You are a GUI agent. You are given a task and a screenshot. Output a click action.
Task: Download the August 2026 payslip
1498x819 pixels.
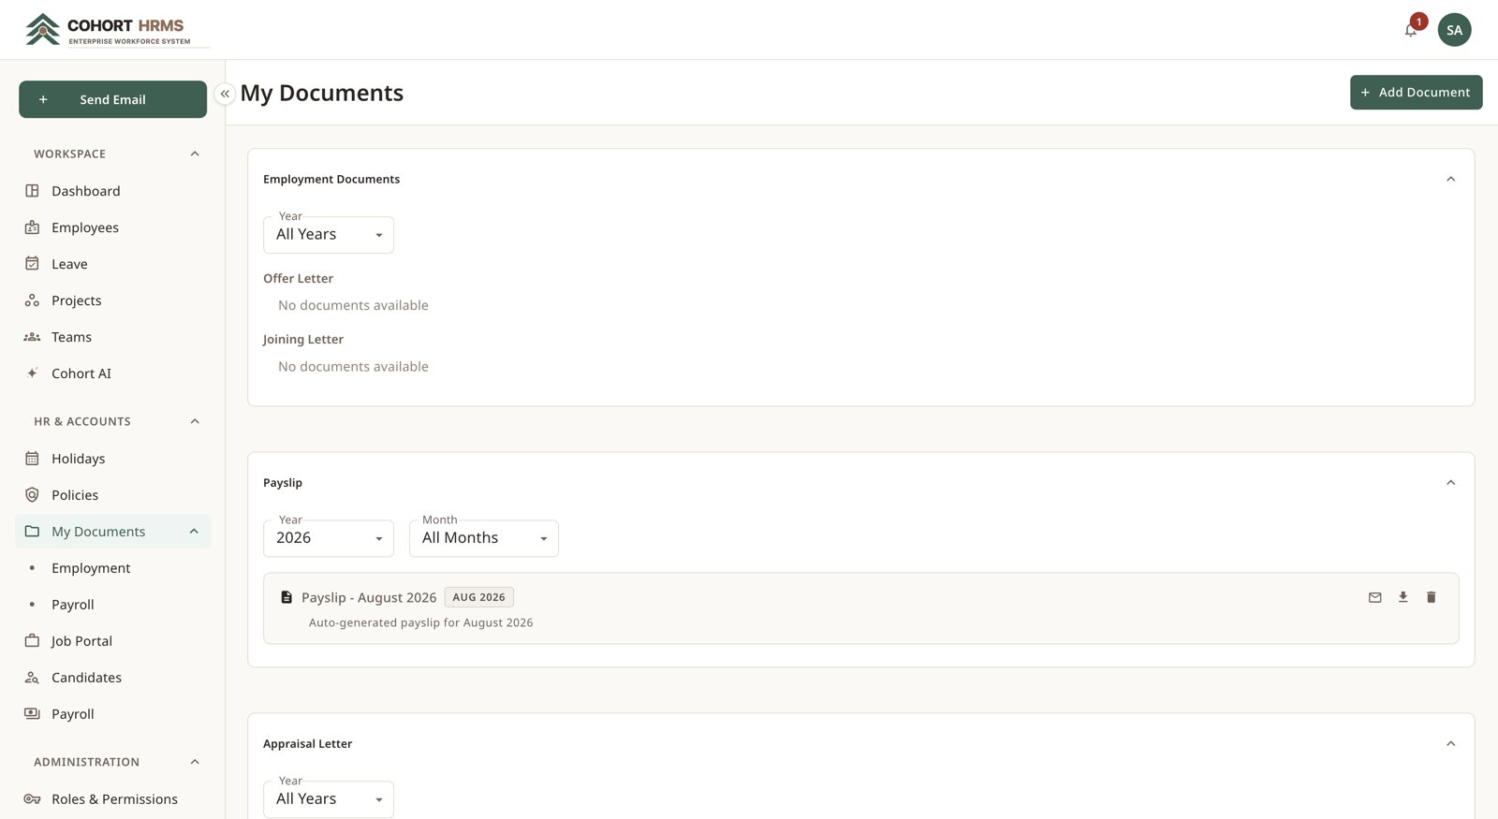point(1403,597)
